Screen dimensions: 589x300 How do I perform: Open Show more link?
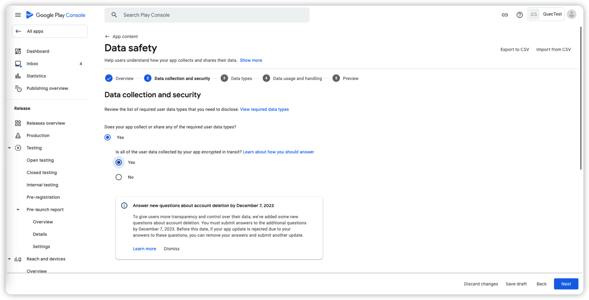251,60
